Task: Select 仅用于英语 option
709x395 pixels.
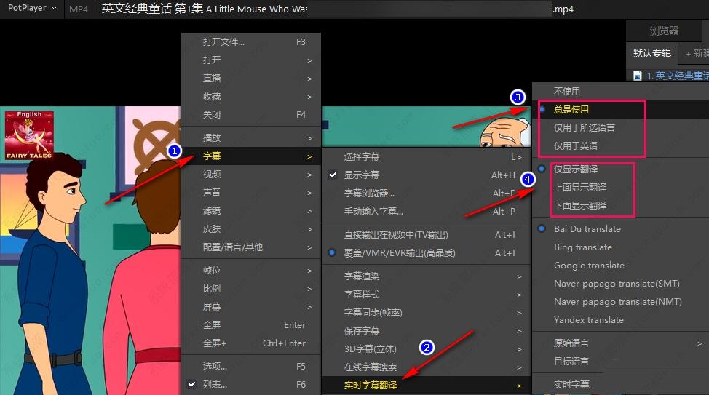Action: coord(621,145)
